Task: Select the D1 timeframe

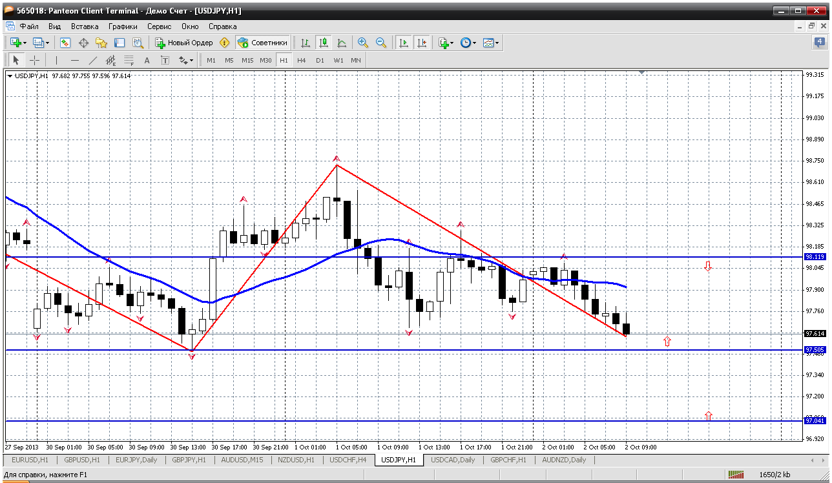Action: [x=320, y=60]
